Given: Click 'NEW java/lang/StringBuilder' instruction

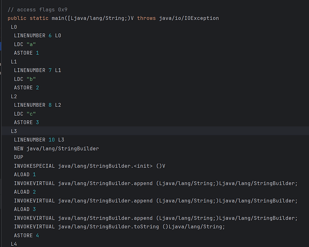Looking at the screenshot, I should [56, 148].
